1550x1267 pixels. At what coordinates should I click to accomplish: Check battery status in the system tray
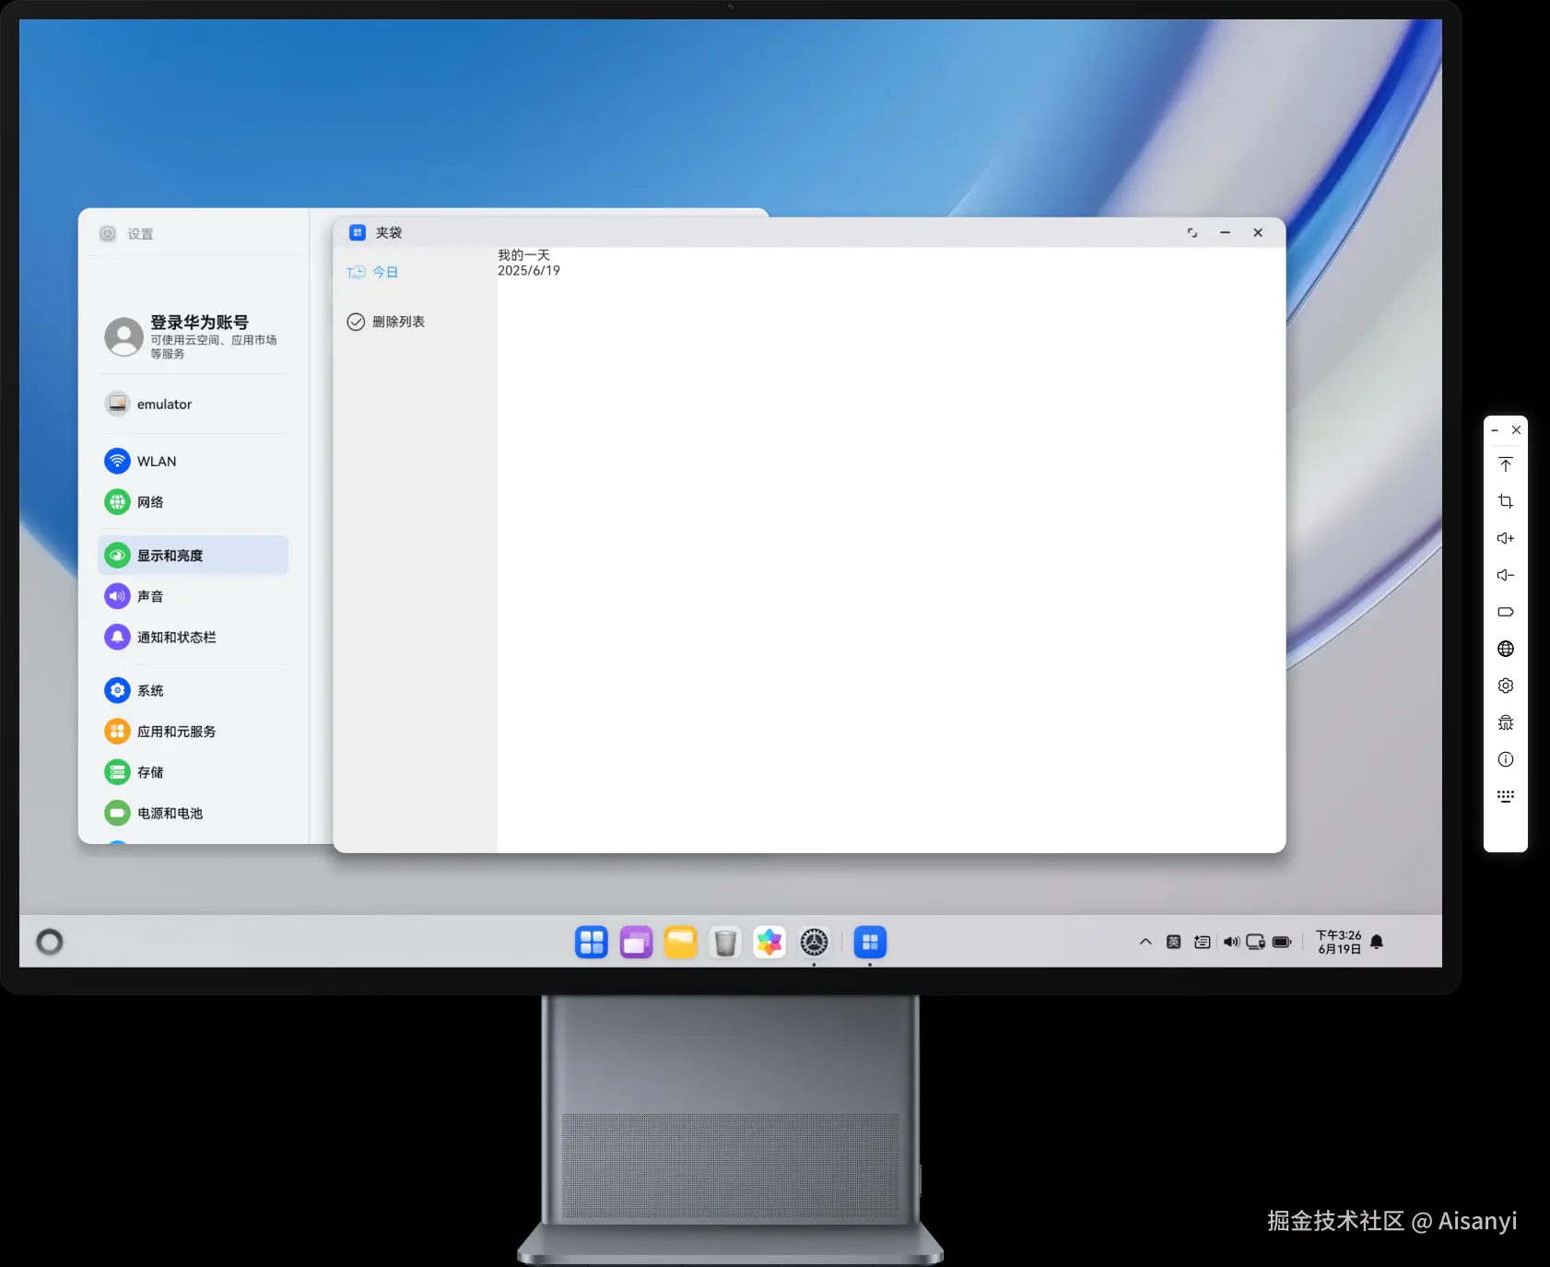click(x=1282, y=942)
